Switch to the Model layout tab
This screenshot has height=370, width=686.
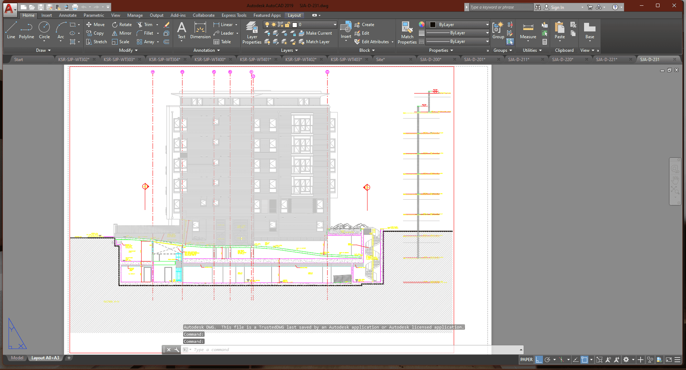(17, 358)
